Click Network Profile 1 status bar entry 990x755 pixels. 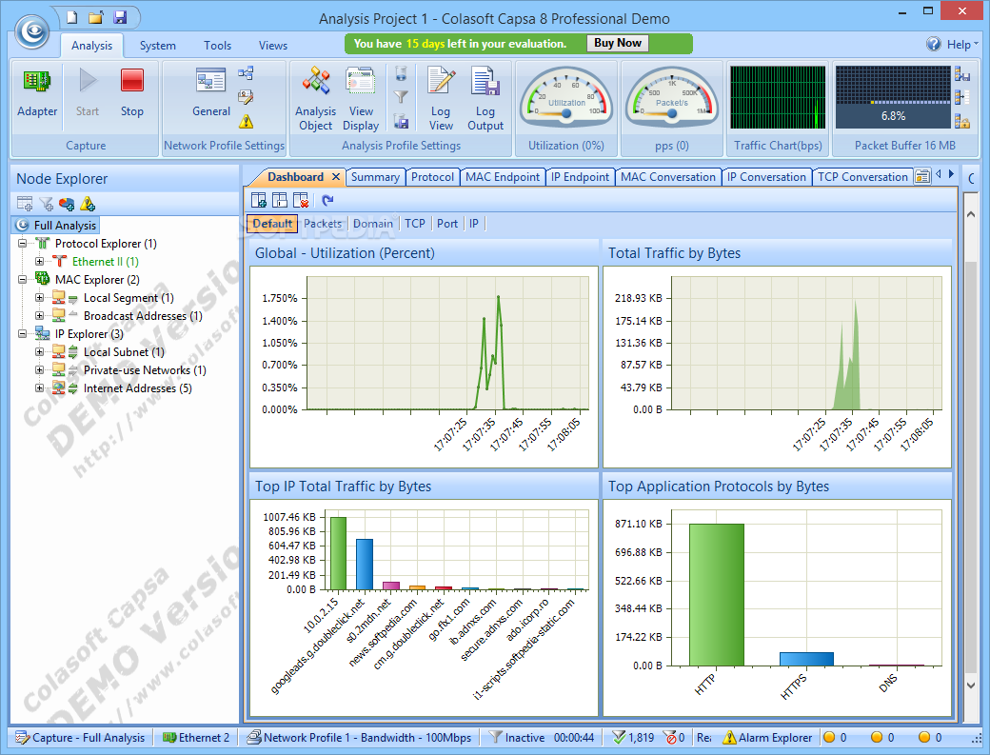pos(359,737)
